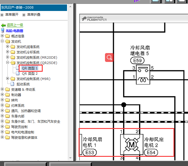
Task: Click the folder icon beside 概述信息
Action: [x=7, y=36]
